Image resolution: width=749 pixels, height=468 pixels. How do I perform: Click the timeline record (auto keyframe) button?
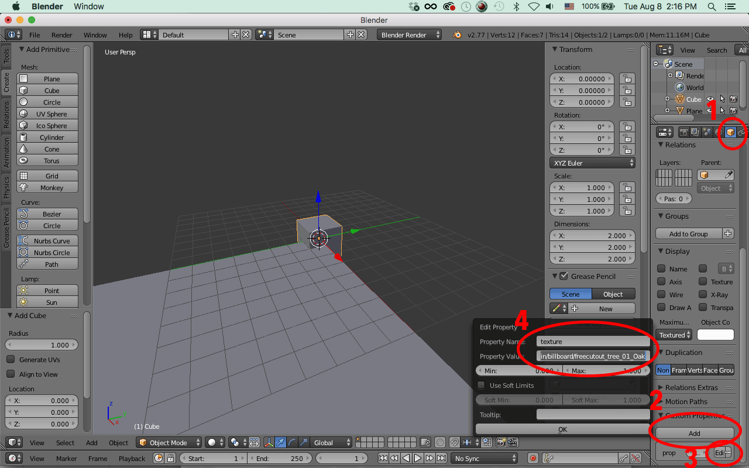pos(532,459)
